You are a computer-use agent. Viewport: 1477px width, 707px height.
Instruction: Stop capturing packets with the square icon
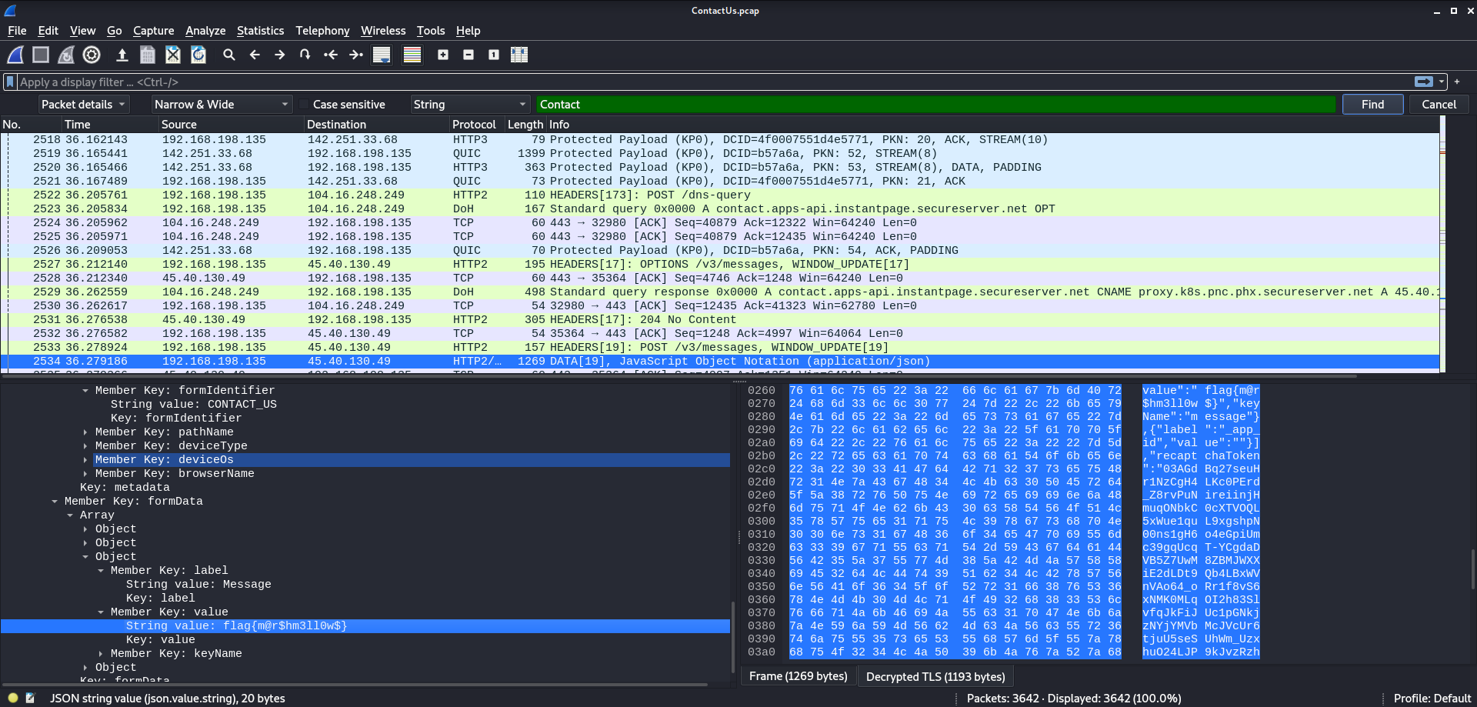41,55
